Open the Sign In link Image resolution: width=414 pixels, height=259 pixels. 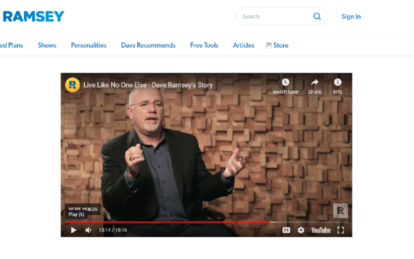click(x=351, y=17)
